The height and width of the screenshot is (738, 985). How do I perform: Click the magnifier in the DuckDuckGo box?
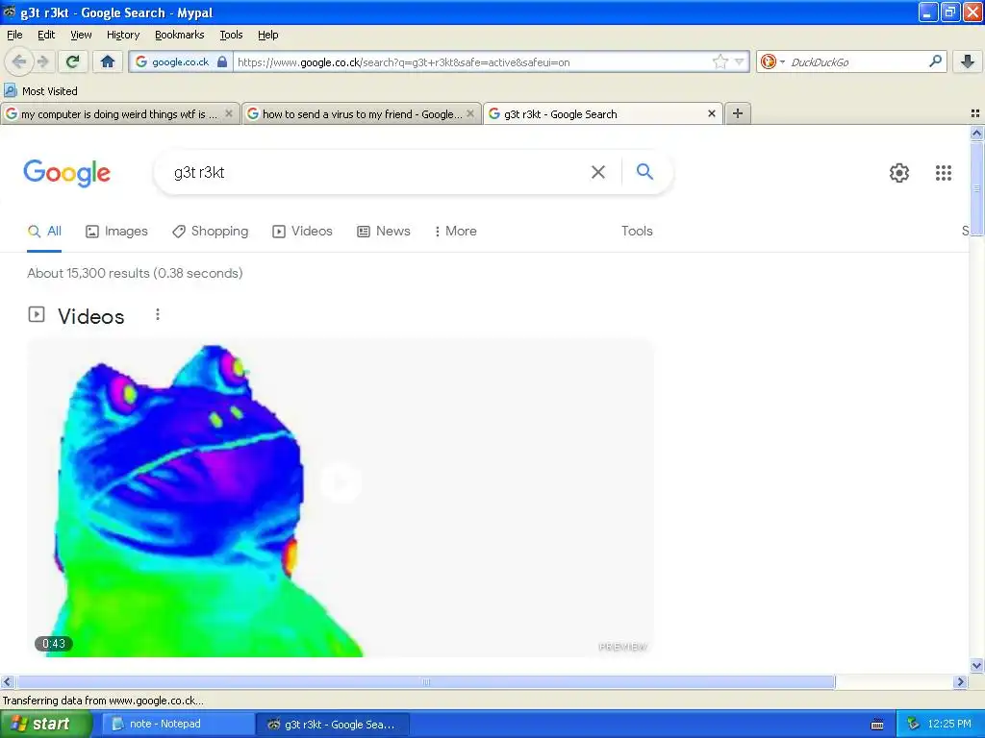935,61
